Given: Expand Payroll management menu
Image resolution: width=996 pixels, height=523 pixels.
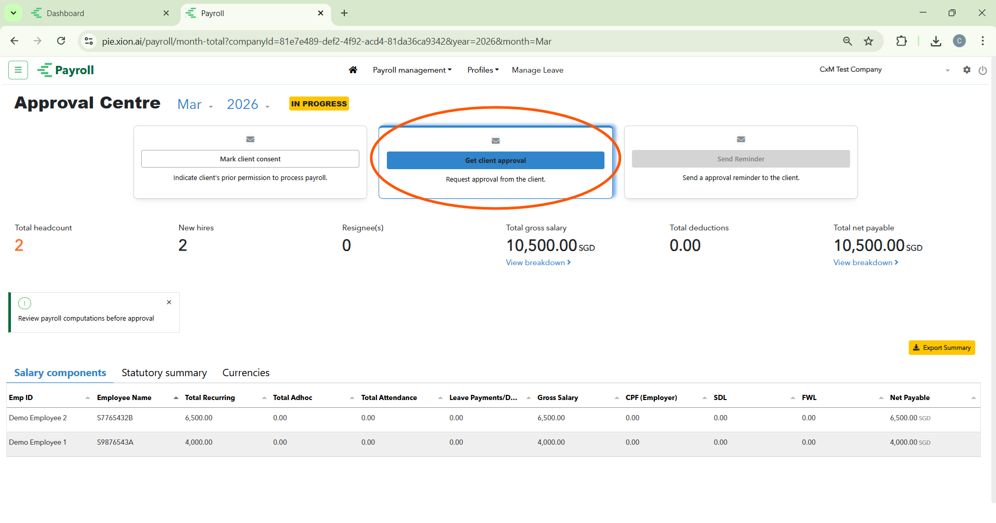Looking at the screenshot, I should (x=412, y=70).
